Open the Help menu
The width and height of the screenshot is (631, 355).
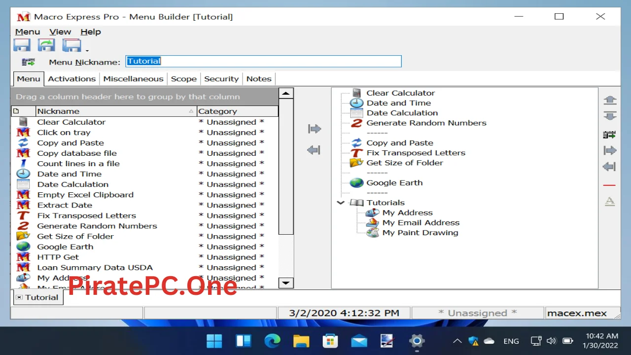(x=91, y=32)
